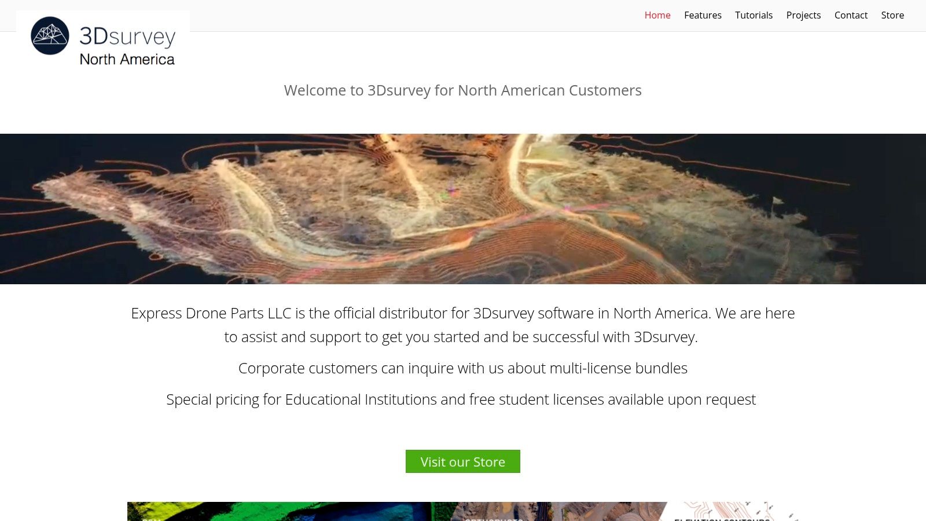Open the Tutorials menu item

(x=754, y=15)
